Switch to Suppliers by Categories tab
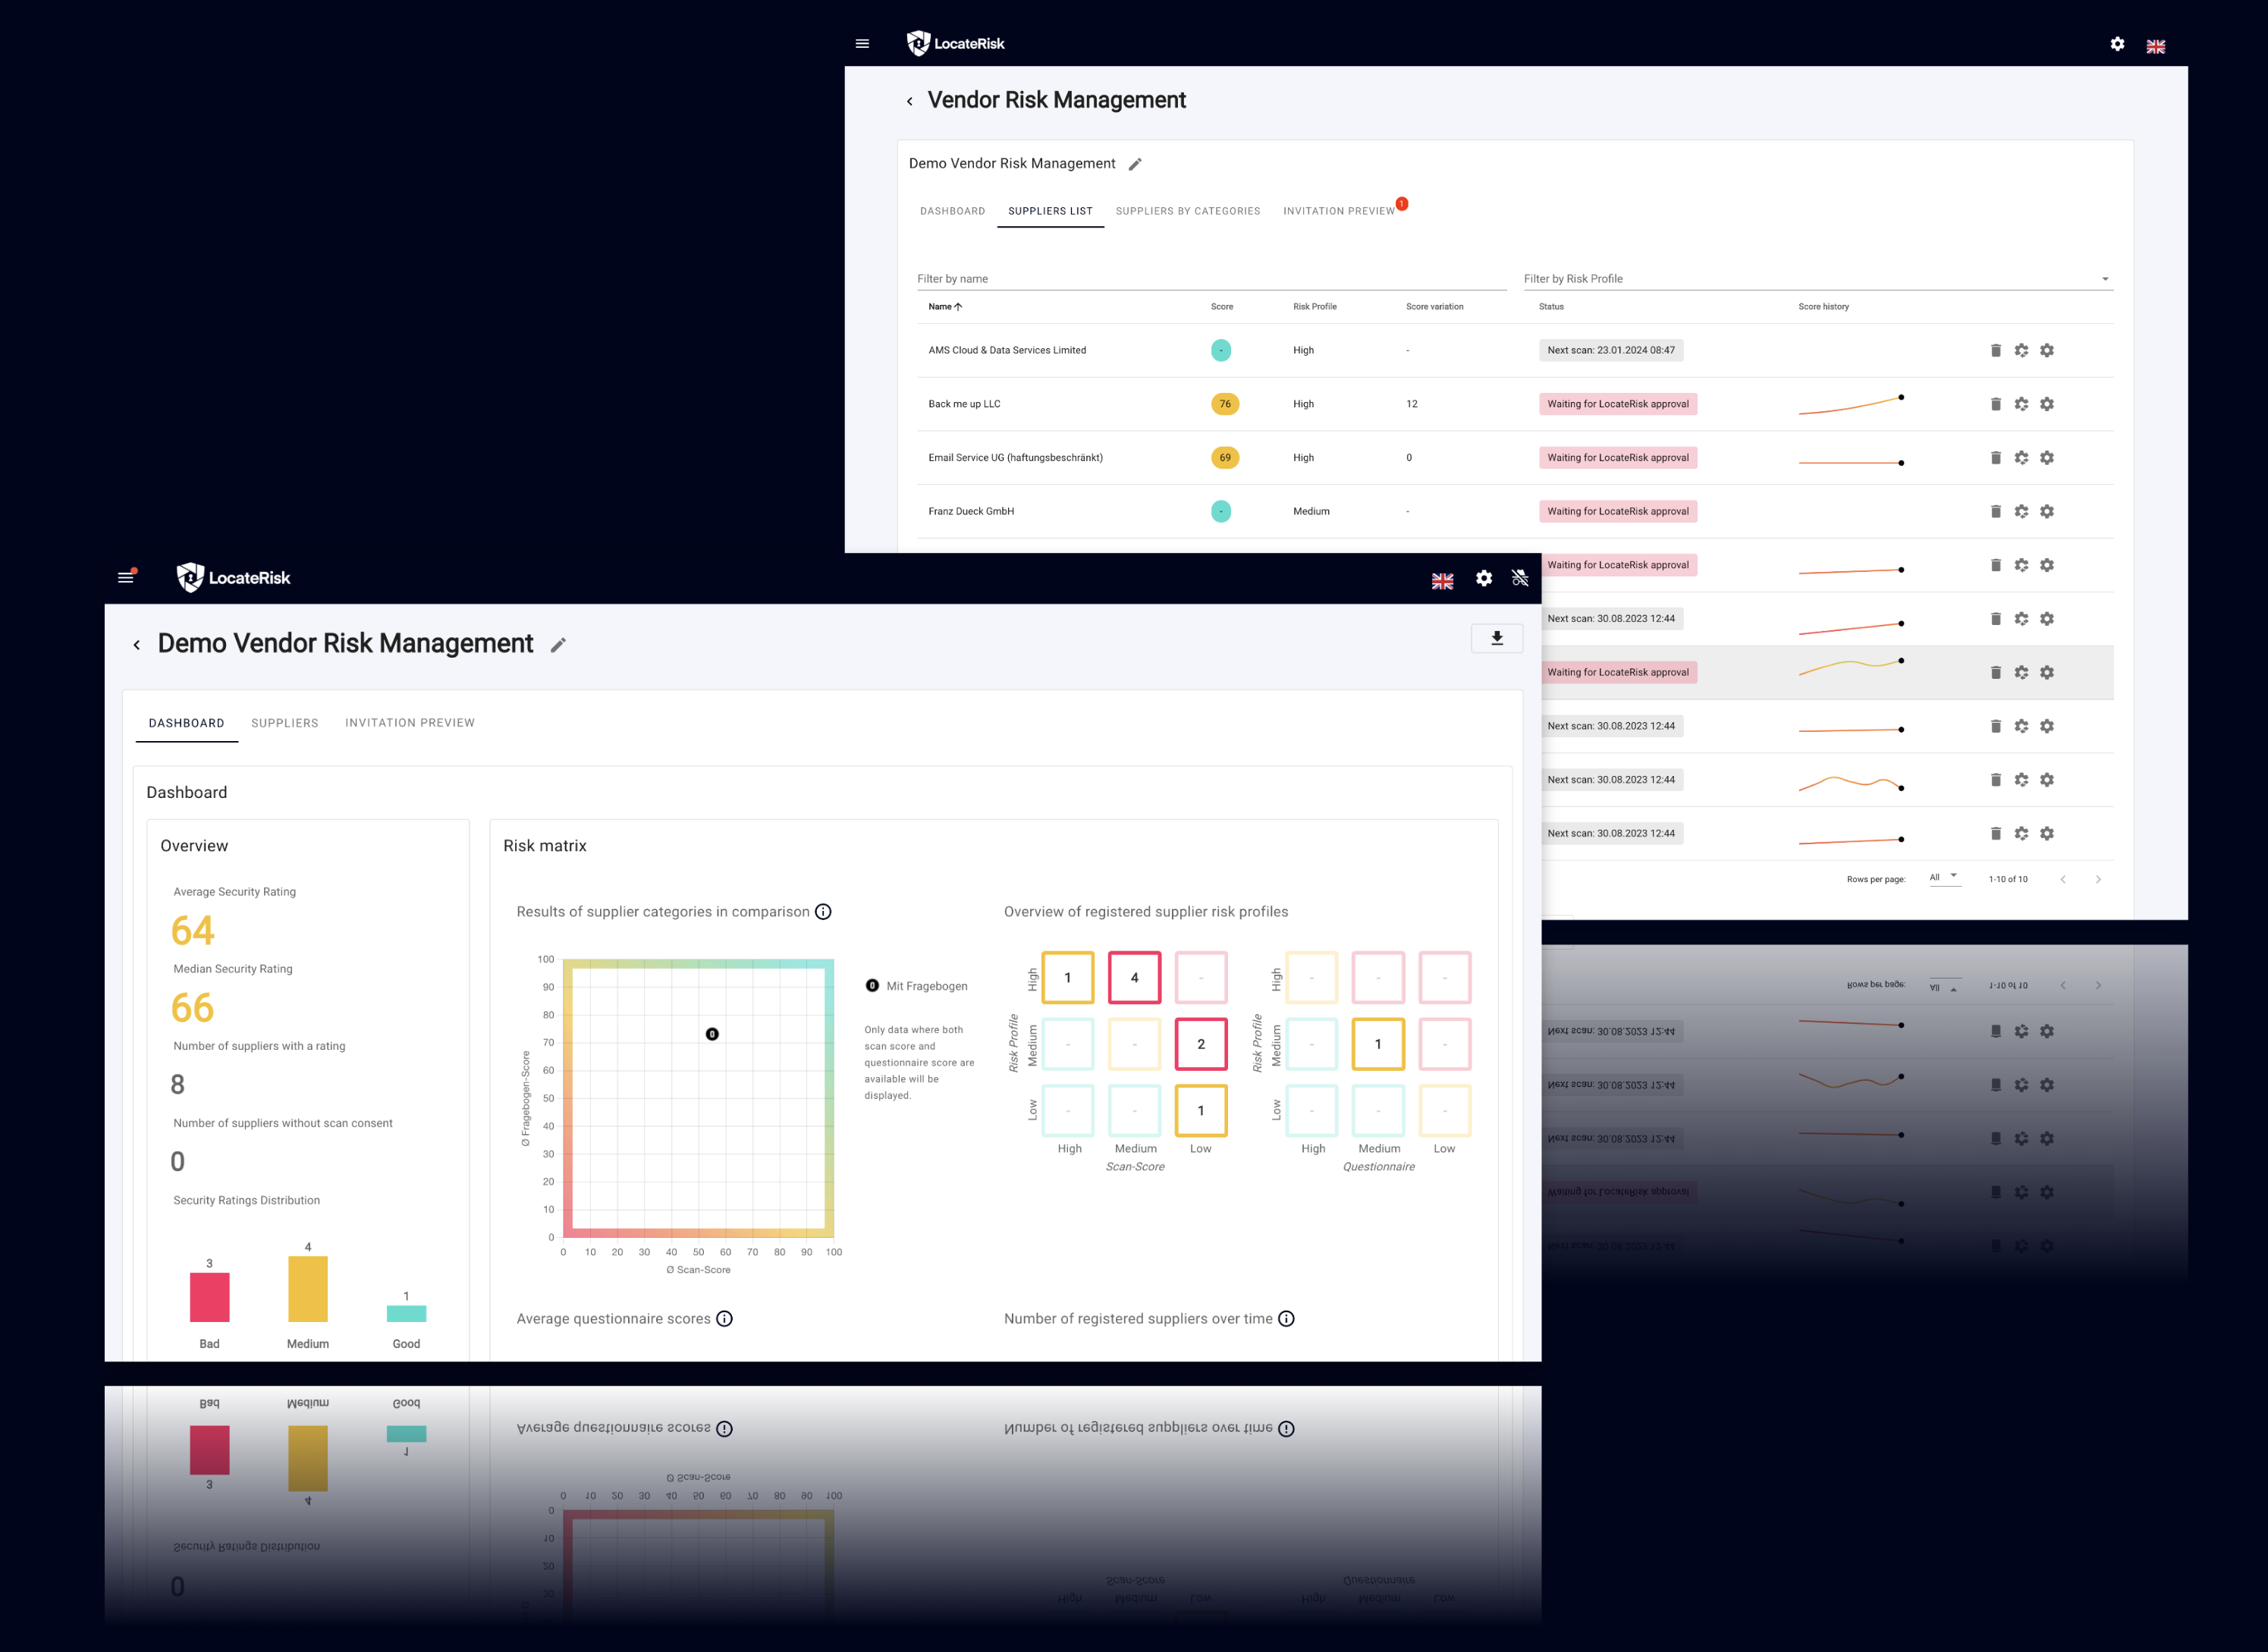Viewport: 2268px width, 1652px height. tap(1187, 211)
